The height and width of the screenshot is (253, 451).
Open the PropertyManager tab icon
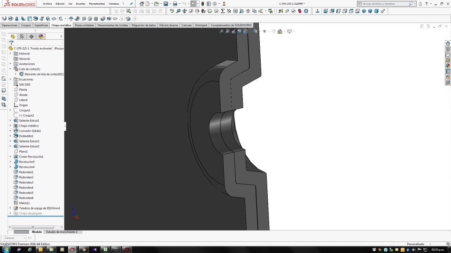22,37
